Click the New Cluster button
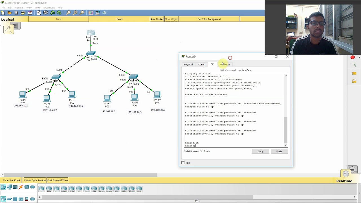 coord(157,19)
